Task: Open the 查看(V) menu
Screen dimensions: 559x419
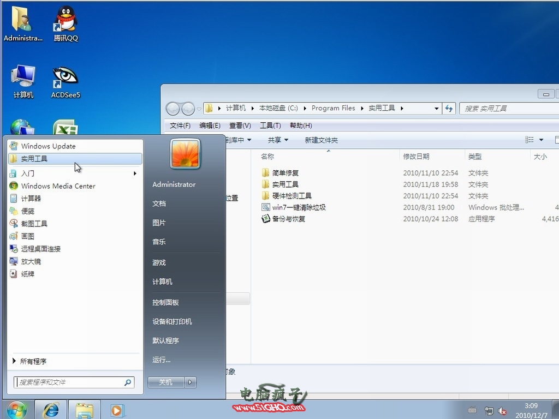Action: point(240,125)
